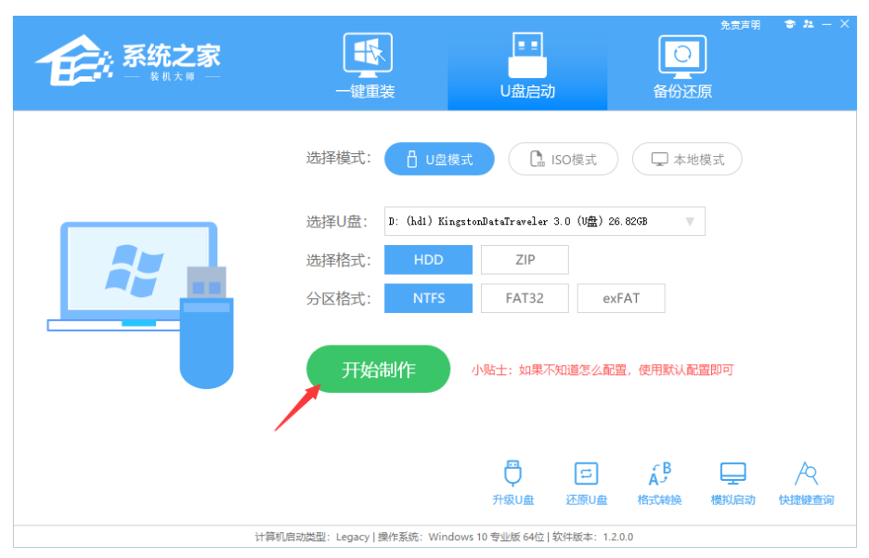The width and height of the screenshot is (869, 558).
Task: Switch to the 备份还原 tab
Action: (682, 67)
